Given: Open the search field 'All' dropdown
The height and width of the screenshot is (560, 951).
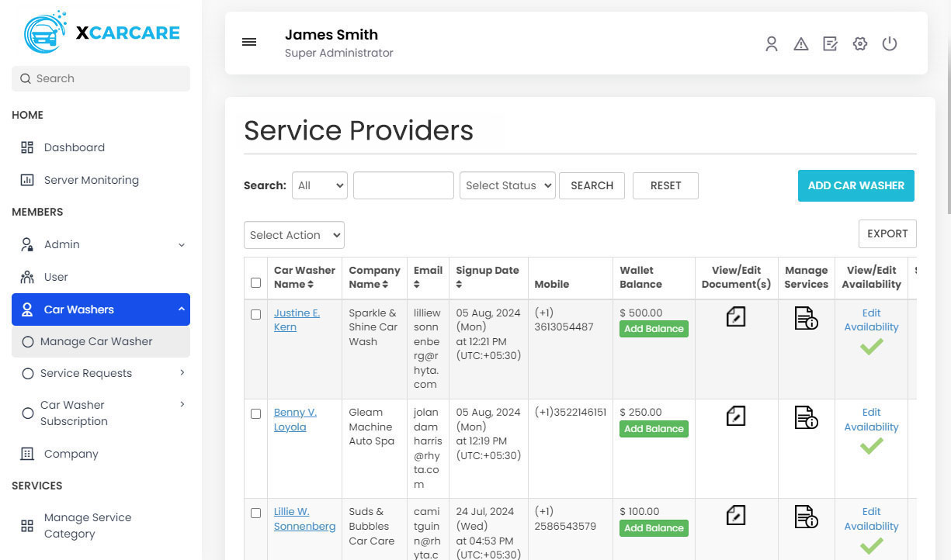Looking at the screenshot, I should click(320, 185).
